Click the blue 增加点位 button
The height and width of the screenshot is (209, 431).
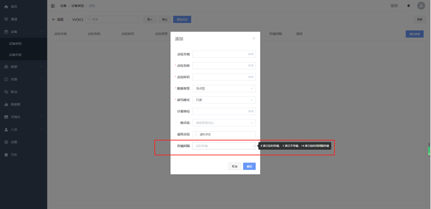click(182, 19)
